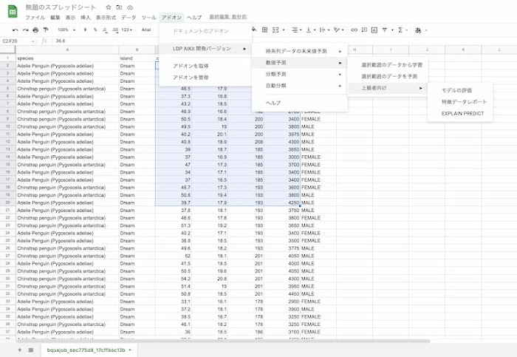
Task: Click the Borders icon
Action: point(264,30)
